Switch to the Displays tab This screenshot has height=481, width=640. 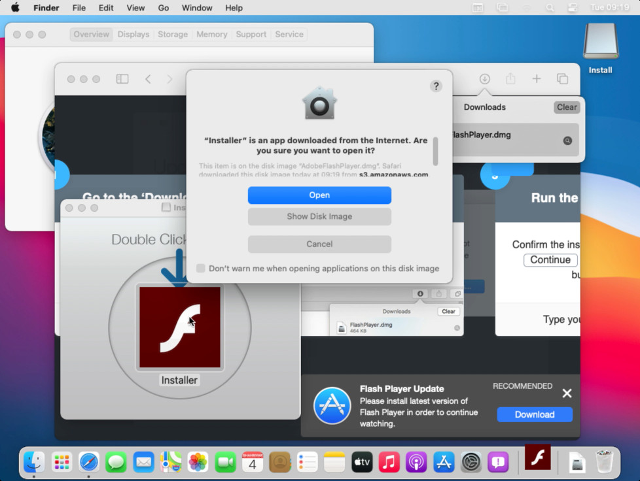click(x=133, y=34)
